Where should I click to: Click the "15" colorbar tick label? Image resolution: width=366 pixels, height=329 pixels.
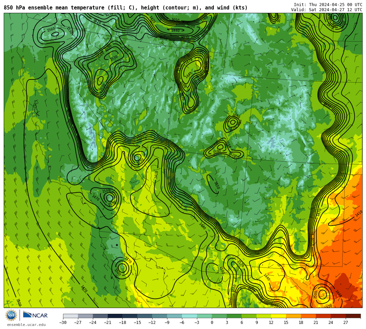click(x=286, y=323)
